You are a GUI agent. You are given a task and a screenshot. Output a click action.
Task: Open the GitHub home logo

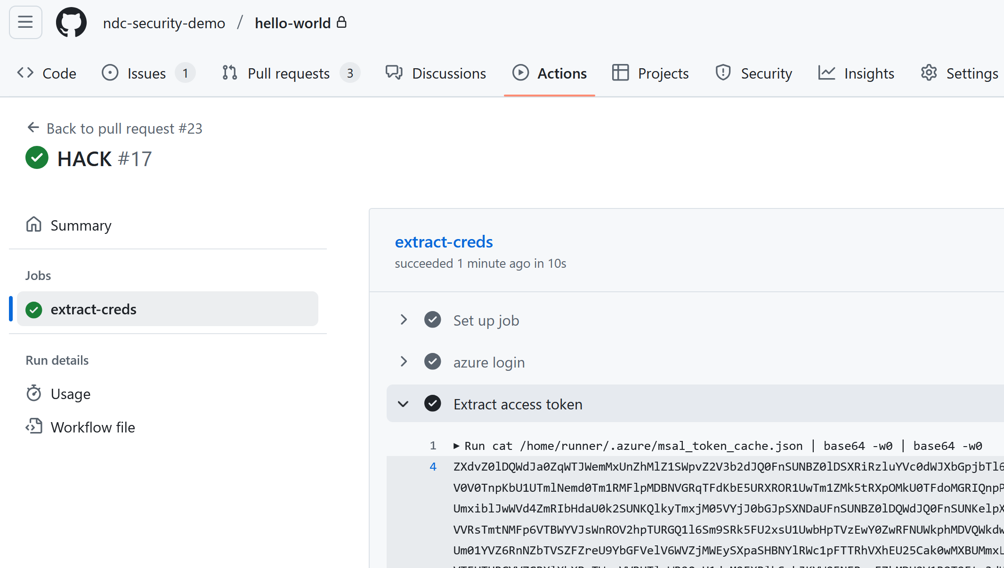click(x=71, y=22)
